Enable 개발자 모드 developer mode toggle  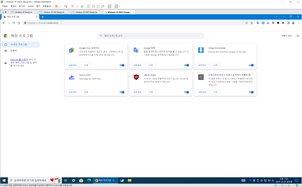[297, 36]
